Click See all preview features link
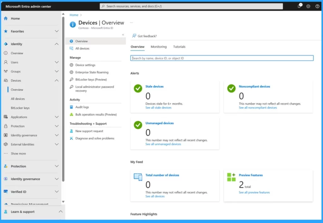The width and height of the screenshot is (323, 223). click(x=254, y=192)
